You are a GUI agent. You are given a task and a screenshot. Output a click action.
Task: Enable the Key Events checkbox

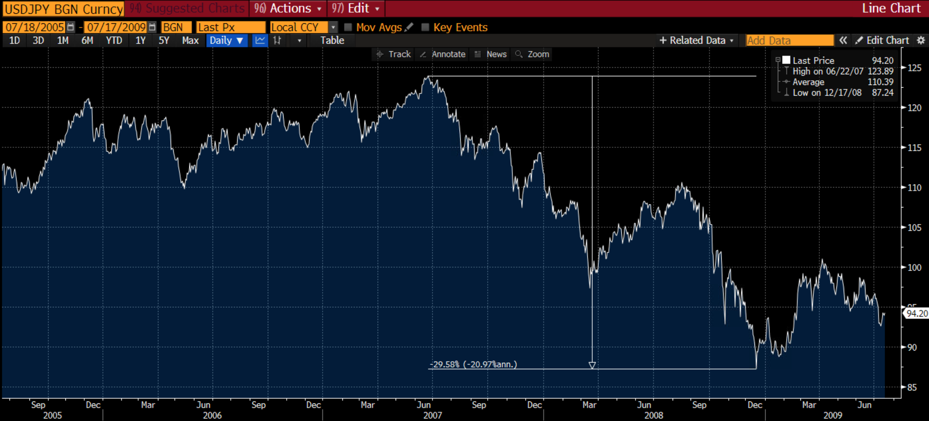pos(425,27)
